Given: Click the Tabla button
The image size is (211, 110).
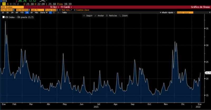Looking at the screenshot, I should pos(64,12).
